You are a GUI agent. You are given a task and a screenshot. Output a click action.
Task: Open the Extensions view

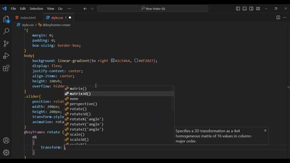click(6, 68)
